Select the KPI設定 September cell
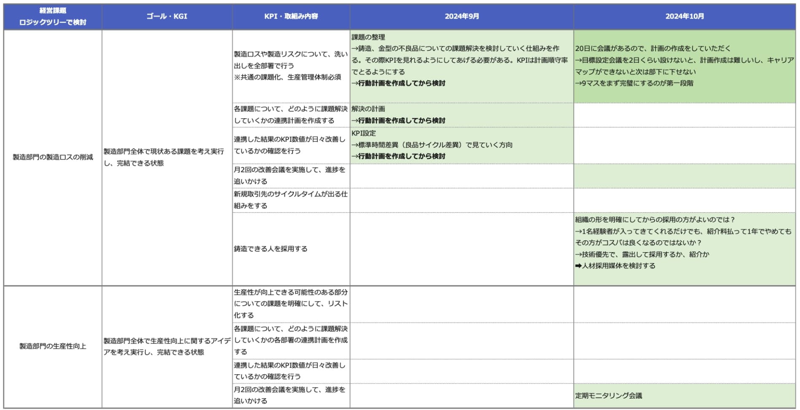This screenshot has width=800, height=410. pyautogui.click(x=462, y=145)
